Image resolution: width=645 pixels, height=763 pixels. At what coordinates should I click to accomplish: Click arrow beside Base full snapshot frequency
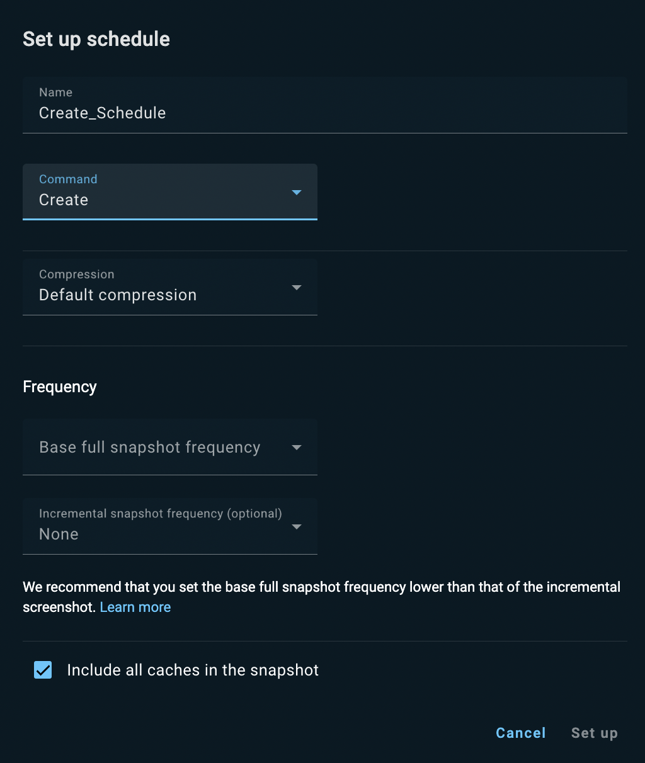(x=297, y=447)
